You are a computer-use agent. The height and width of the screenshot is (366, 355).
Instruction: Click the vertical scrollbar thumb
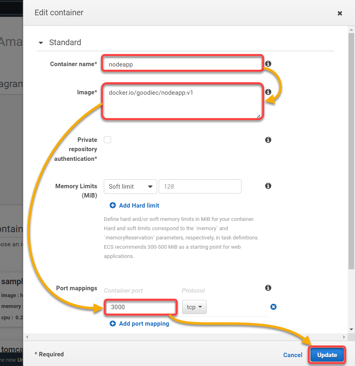click(x=351, y=151)
